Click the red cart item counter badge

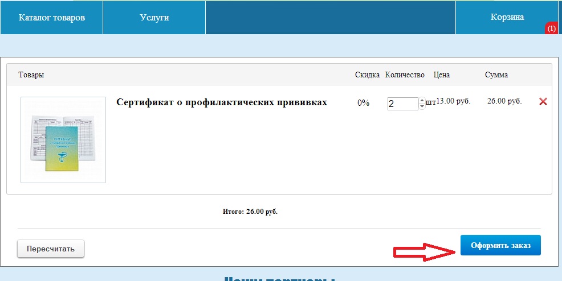551,29
